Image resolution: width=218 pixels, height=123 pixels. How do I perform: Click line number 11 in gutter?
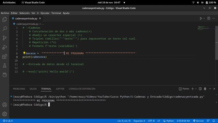coord(16,64)
